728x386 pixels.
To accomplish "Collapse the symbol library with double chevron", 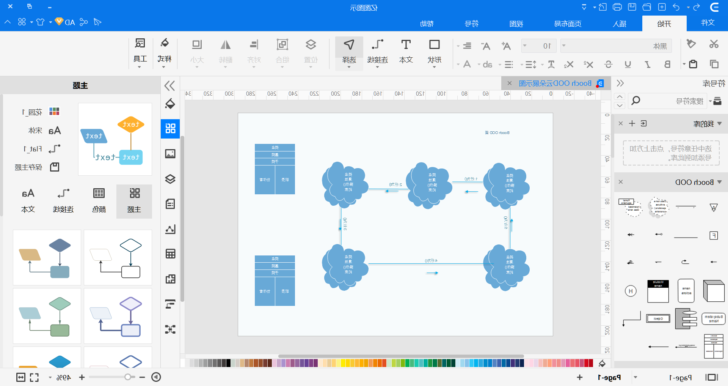I will coord(620,83).
